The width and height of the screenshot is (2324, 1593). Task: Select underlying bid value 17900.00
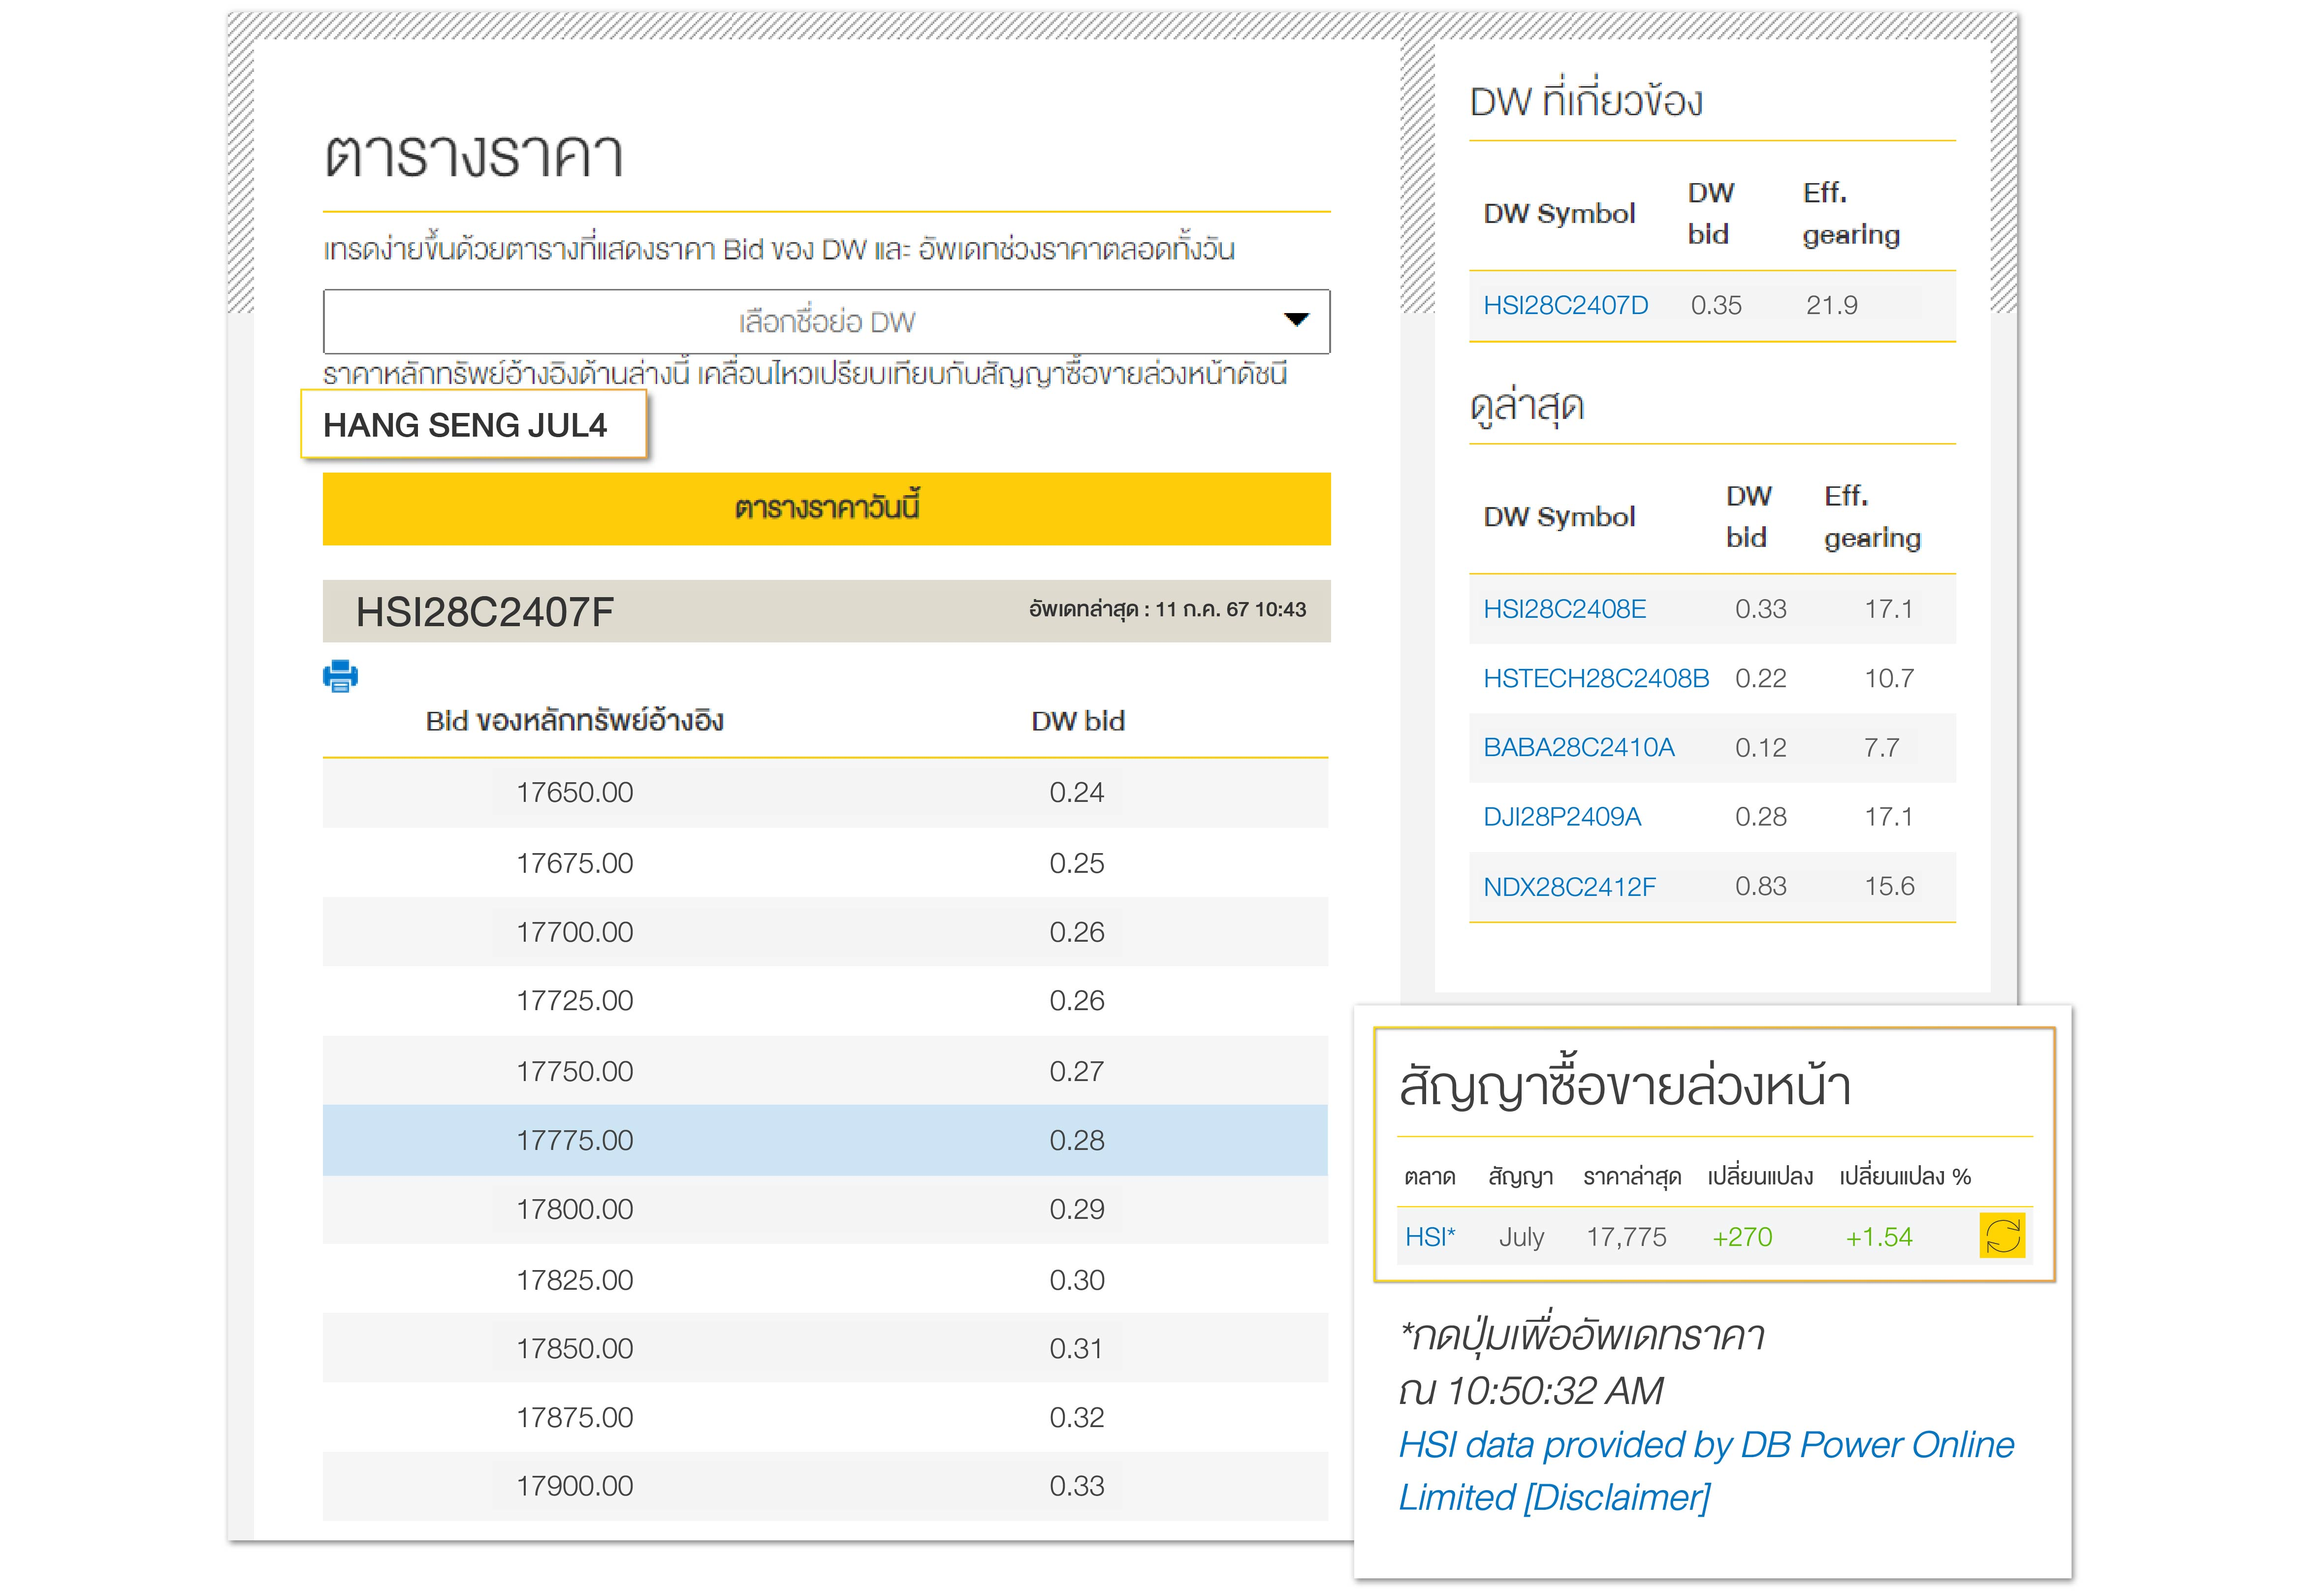pyautogui.click(x=574, y=1486)
